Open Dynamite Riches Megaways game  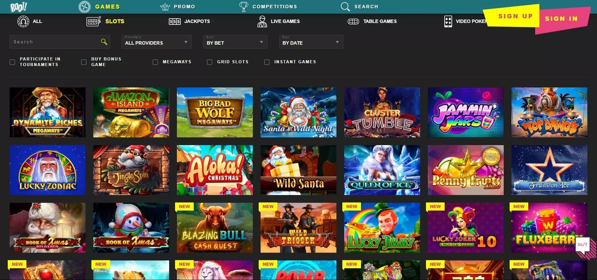click(x=48, y=112)
